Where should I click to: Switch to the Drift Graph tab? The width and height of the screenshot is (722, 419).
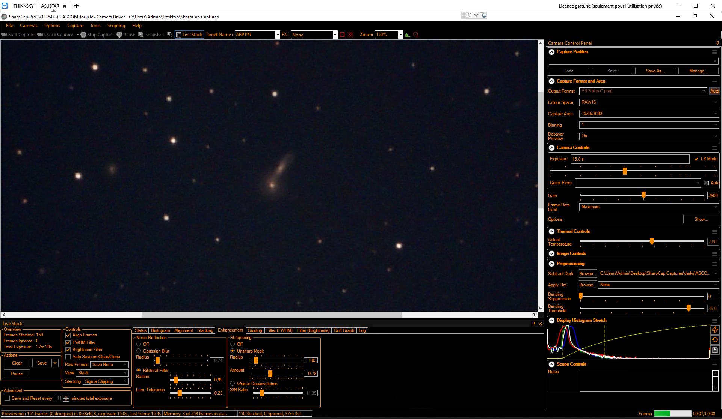[344, 331]
